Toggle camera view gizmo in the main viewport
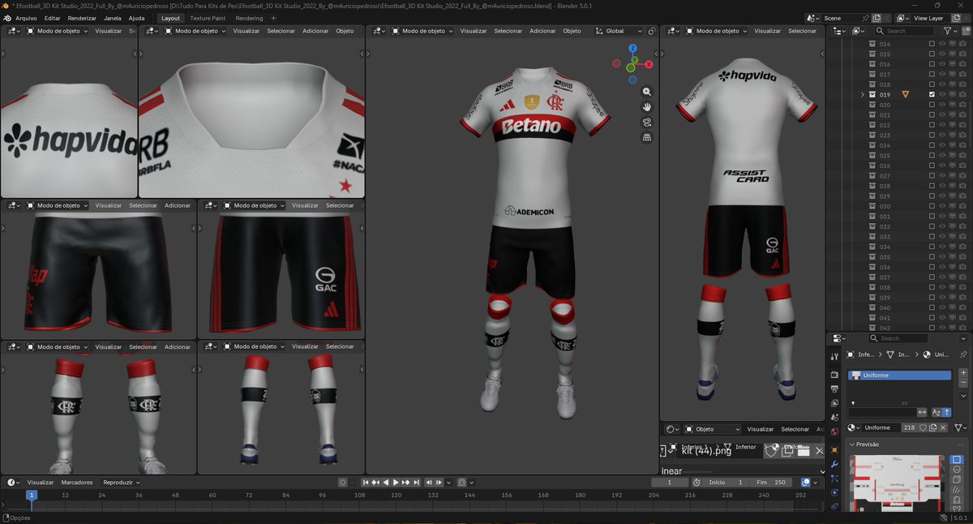Viewport: 973px width, 524px height. 647,122
